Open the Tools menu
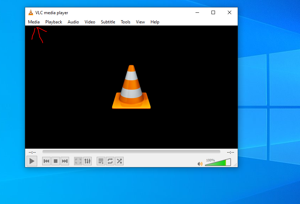 tap(125, 22)
